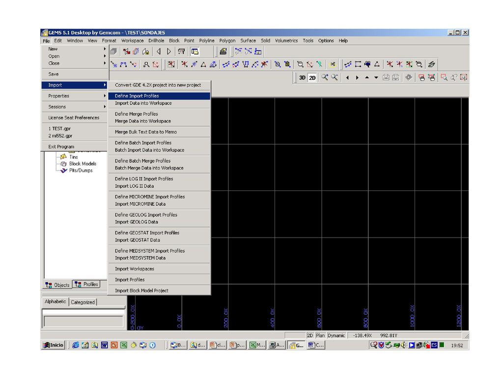This screenshot has height=377, width=503.
Task: Expand the Sessions submenu
Action: coord(75,107)
